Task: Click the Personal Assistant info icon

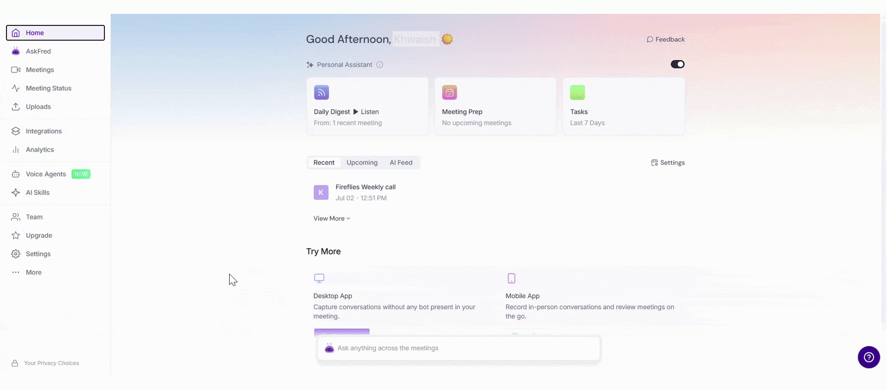Action: [380, 65]
